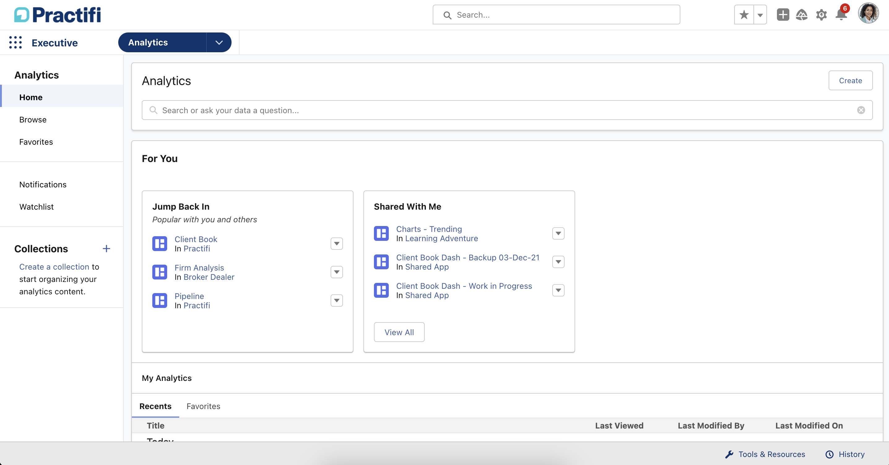889x465 pixels.
Task: Open actions menu for Firm Analysis
Action: click(336, 272)
